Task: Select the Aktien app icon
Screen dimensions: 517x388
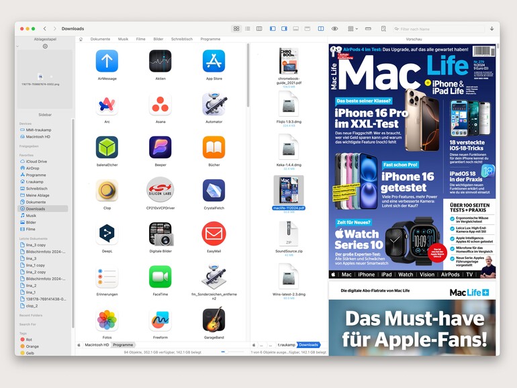Action: 160,61
